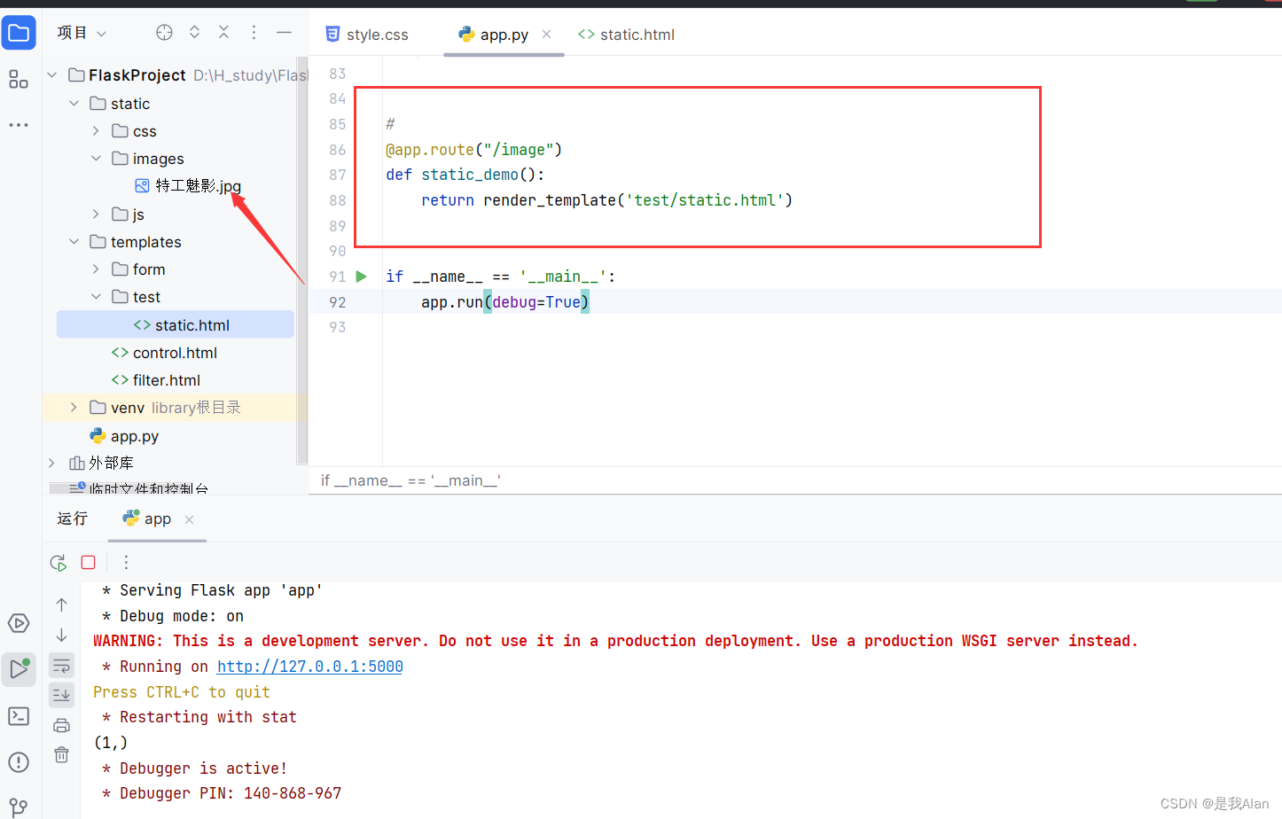Print the console output
Image resolution: width=1282 pixels, height=819 pixels.
tap(61, 725)
